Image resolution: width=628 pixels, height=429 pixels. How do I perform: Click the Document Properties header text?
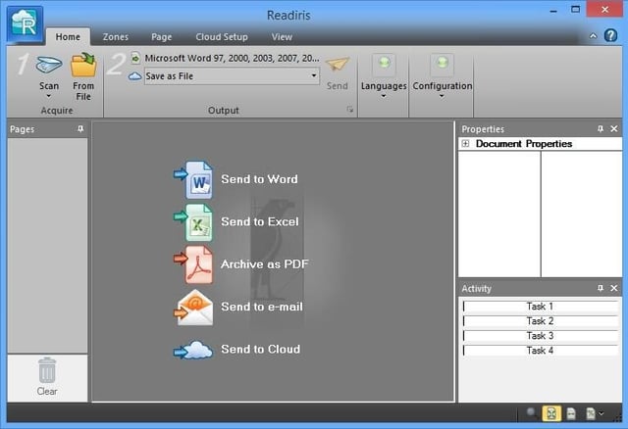(524, 144)
